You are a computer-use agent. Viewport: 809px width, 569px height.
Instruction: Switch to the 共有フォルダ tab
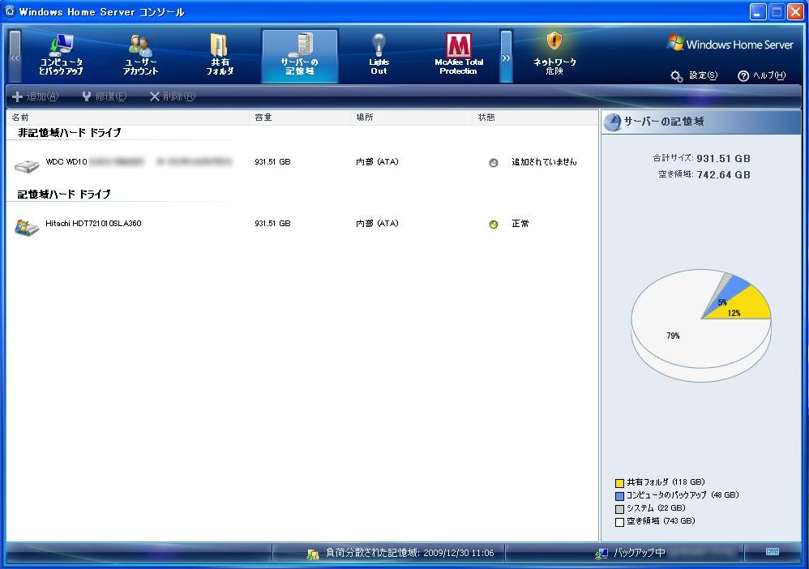tap(220, 55)
